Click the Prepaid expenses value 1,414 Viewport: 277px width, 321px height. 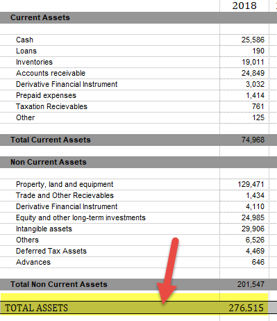point(255,95)
